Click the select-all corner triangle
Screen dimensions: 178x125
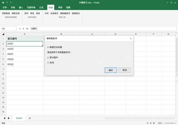pos(3,34)
